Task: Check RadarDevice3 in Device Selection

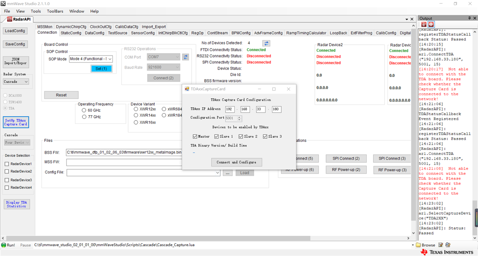Action: pyautogui.click(x=7, y=180)
